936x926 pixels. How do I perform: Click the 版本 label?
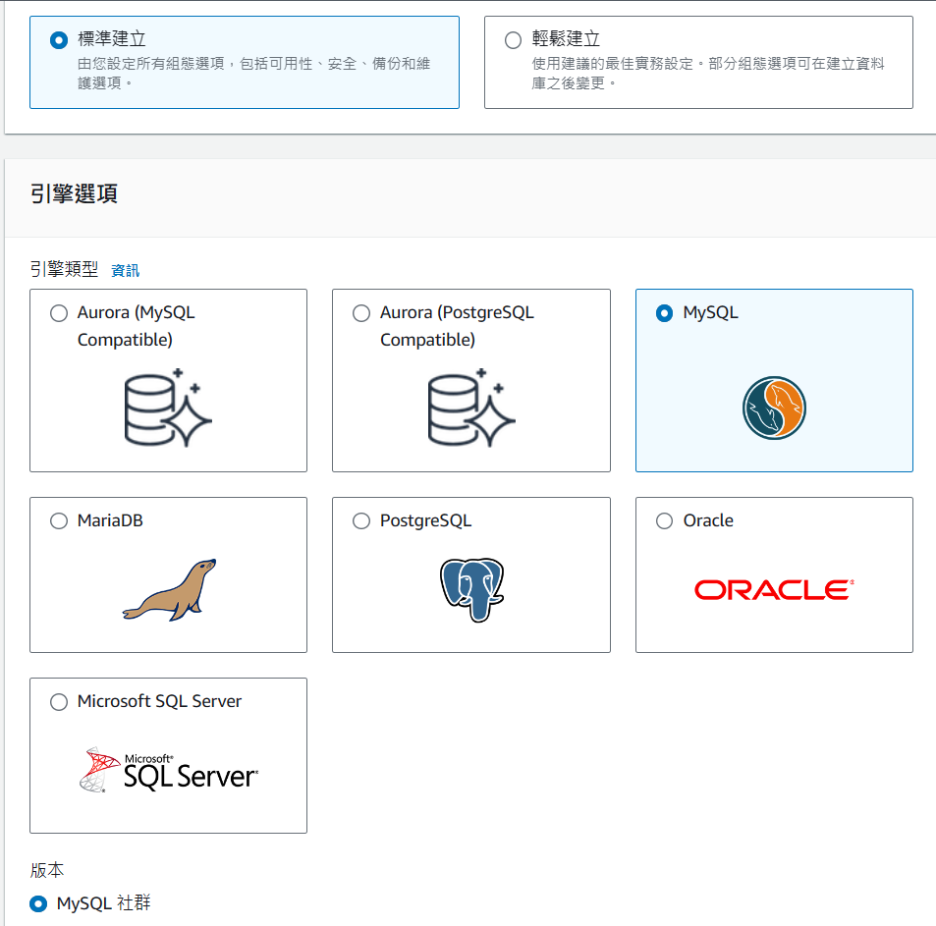click(x=46, y=870)
